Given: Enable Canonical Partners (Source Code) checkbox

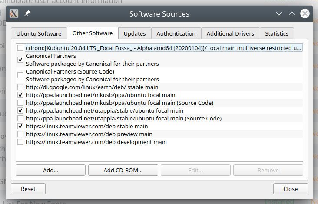Looking at the screenshot, I should pos(20,75).
